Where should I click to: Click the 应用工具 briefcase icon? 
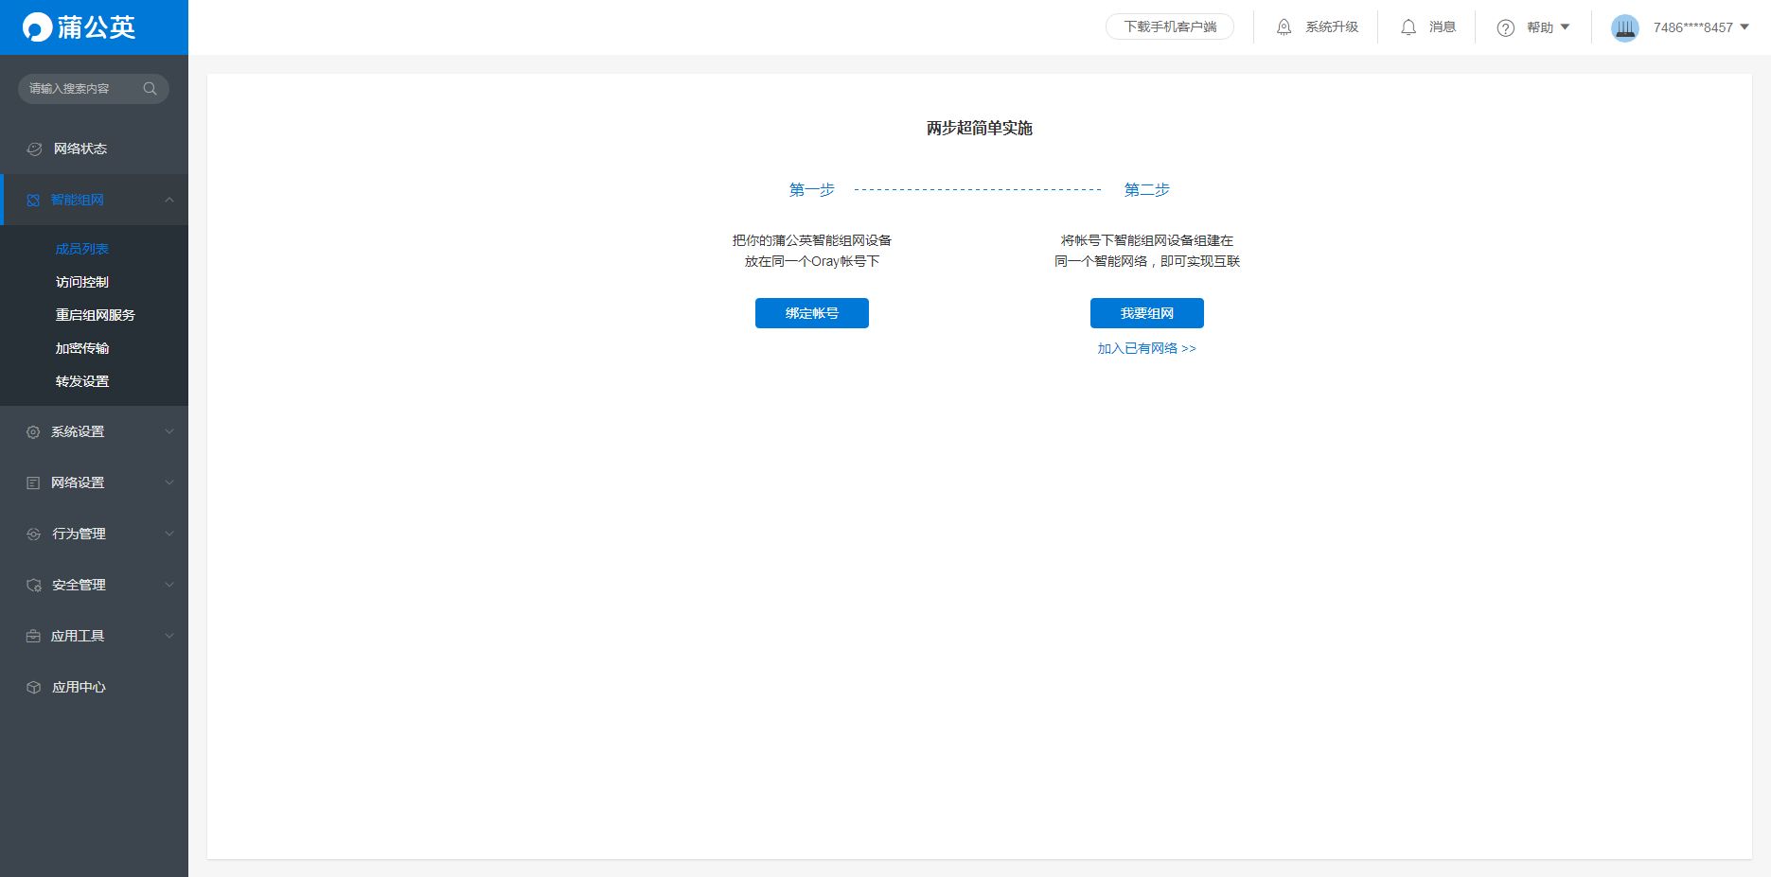33,636
